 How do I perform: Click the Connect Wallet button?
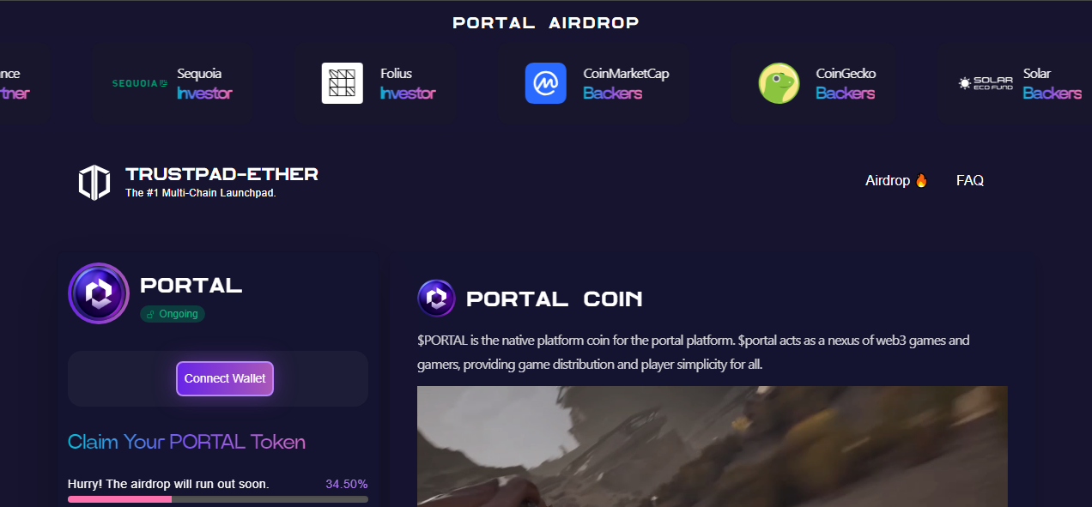[x=225, y=378]
